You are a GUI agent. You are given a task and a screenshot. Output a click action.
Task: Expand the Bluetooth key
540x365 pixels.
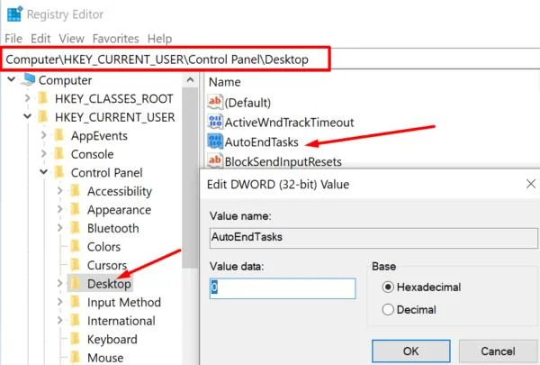pos(60,228)
